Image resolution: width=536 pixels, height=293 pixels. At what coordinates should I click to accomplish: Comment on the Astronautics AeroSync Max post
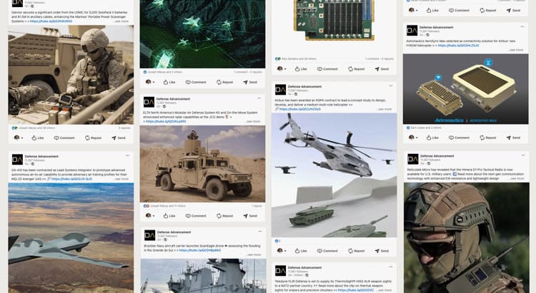coord(459,138)
